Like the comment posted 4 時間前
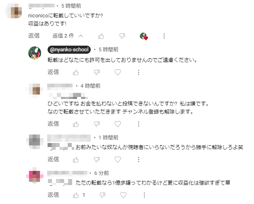 click(x=76, y=124)
